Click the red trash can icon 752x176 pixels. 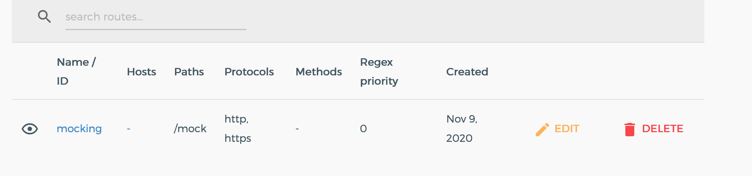coord(630,129)
